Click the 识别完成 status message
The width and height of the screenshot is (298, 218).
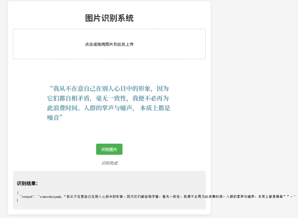[x=109, y=163]
